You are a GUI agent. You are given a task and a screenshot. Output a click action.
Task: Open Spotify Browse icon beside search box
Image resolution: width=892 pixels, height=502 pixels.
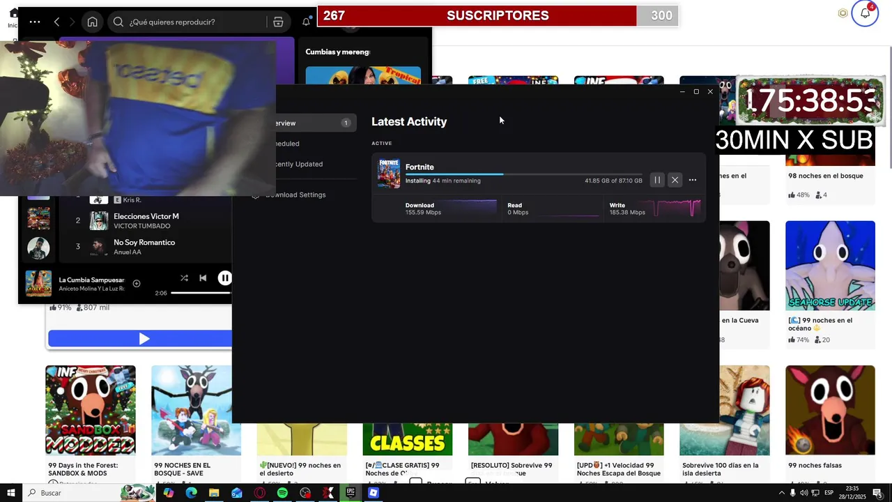(278, 22)
